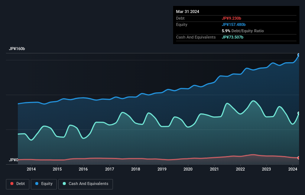305x195 pixels.
Task: Toggle the Debt legend button
Action: tap(18, 184)
